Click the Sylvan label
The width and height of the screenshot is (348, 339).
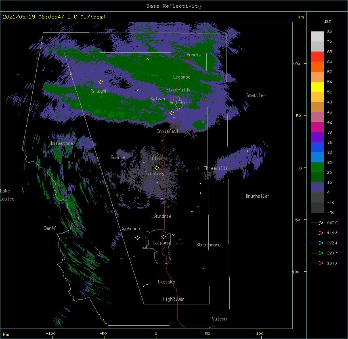click(157, 99)
